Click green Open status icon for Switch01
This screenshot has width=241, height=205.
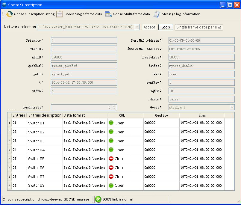[111, 123]
